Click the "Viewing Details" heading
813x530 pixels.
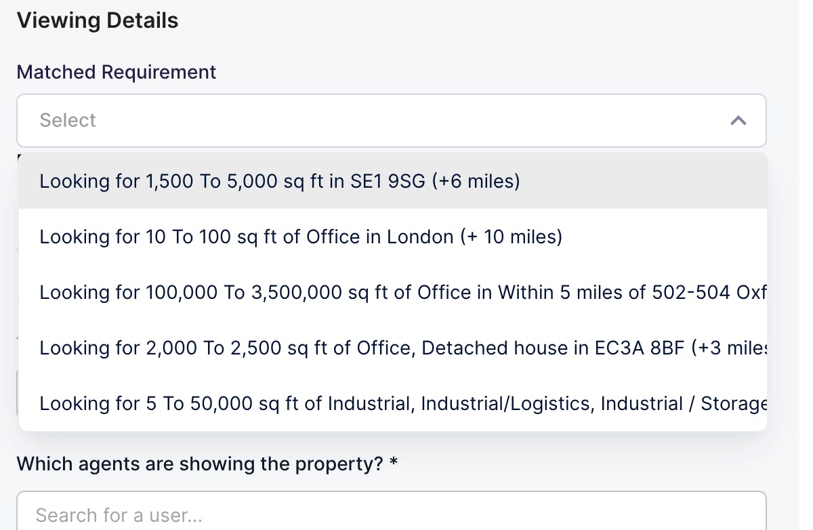click(98, 20)
